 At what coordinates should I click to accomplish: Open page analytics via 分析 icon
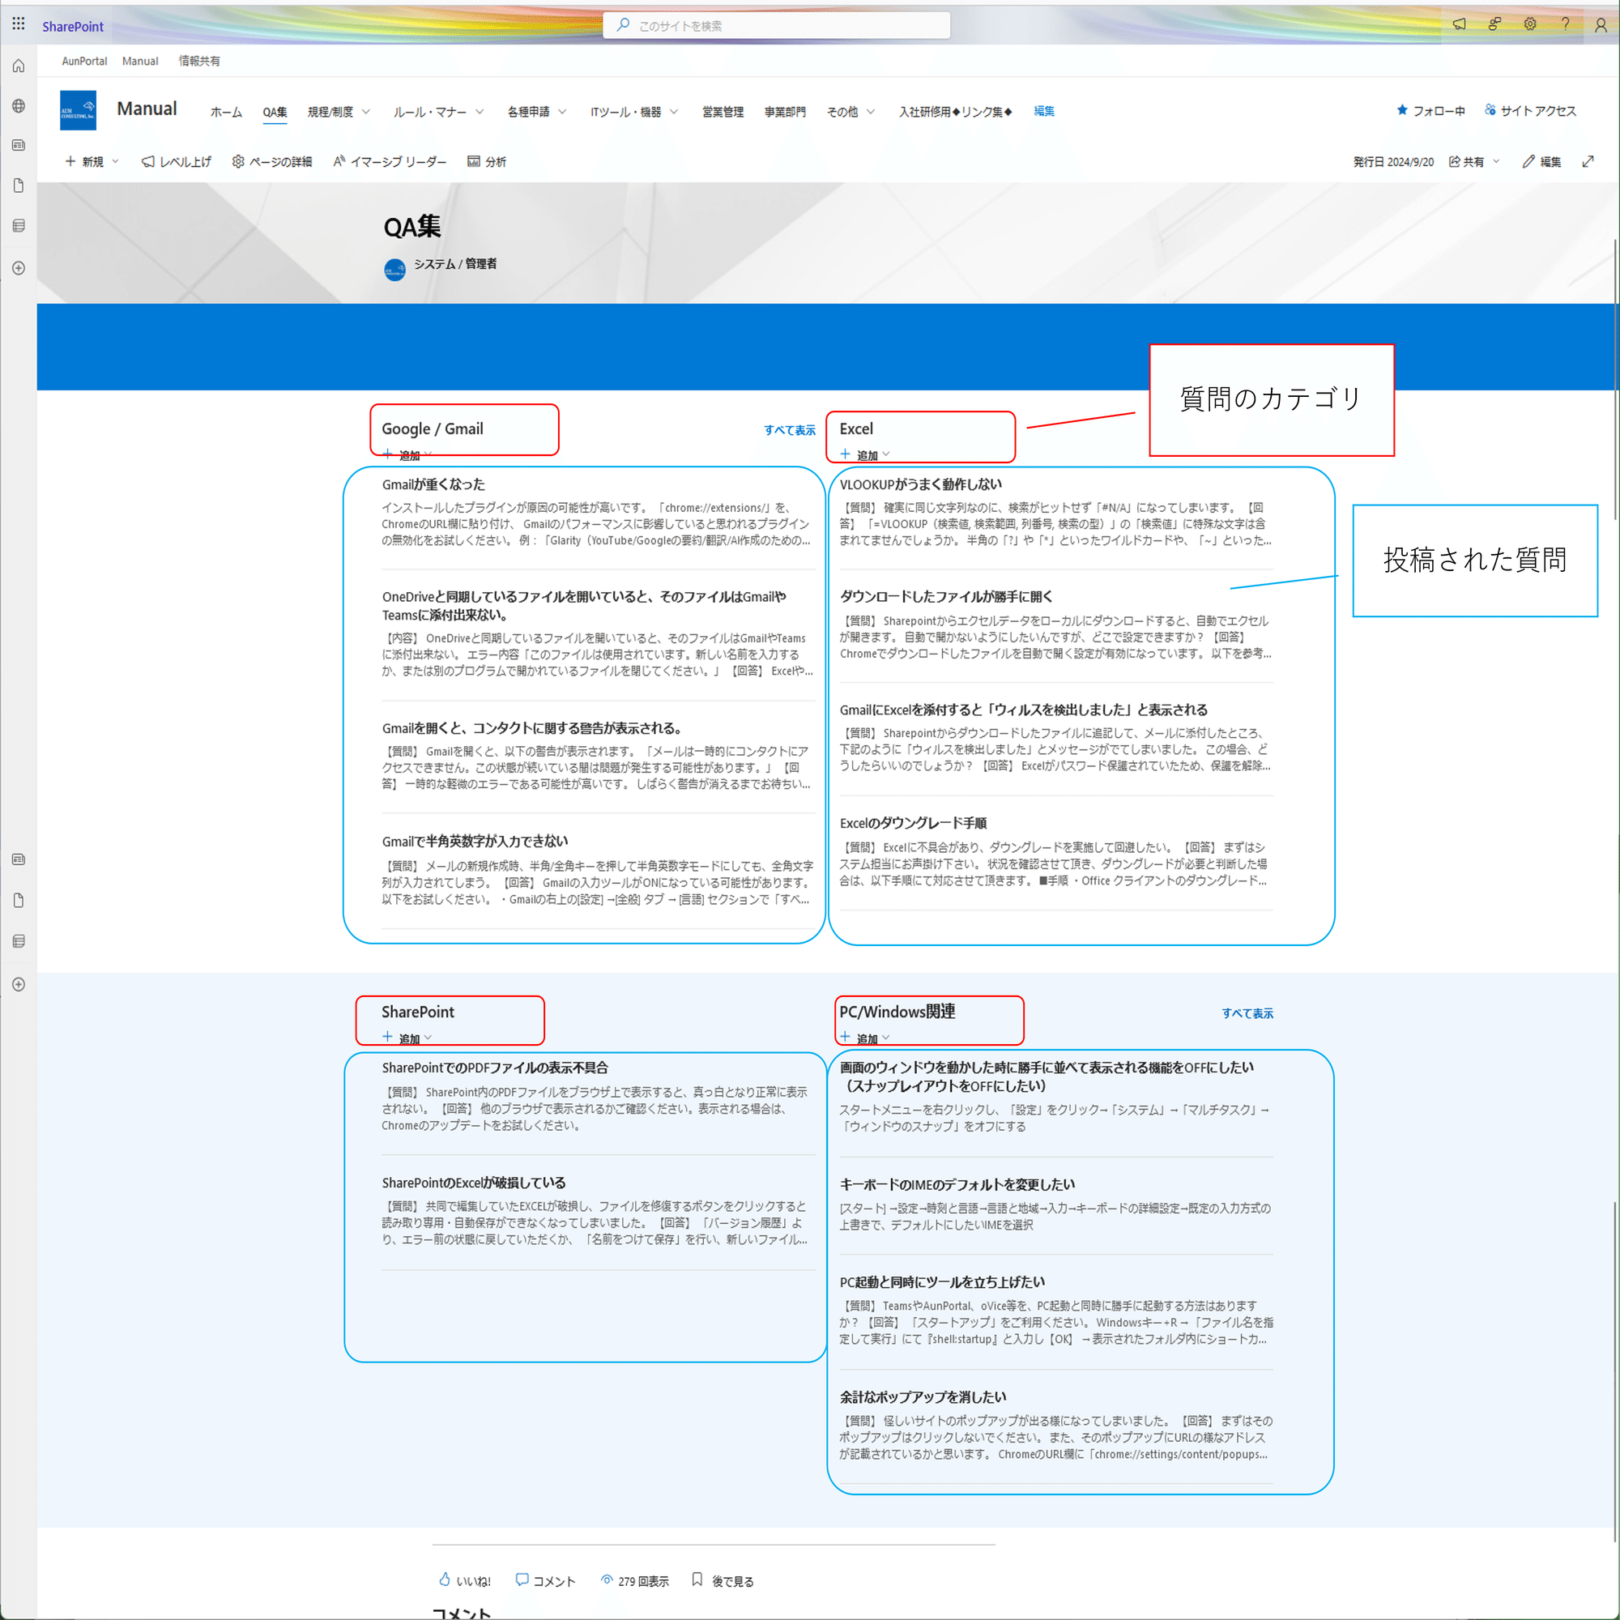(486, 161)
